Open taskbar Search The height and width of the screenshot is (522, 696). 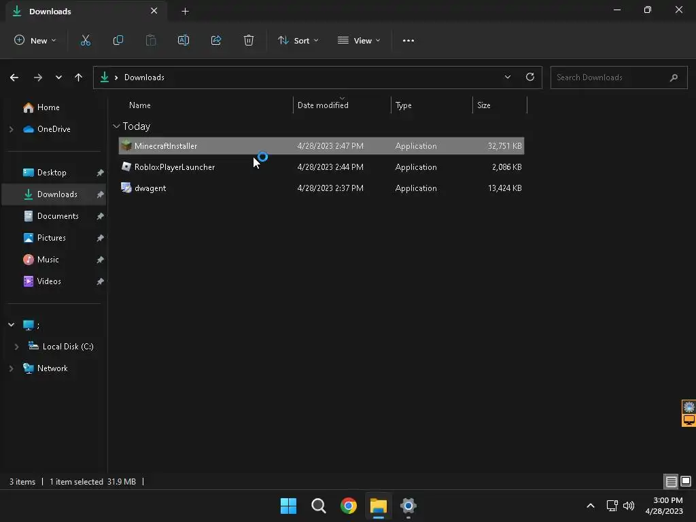click(x=319, y=506)
